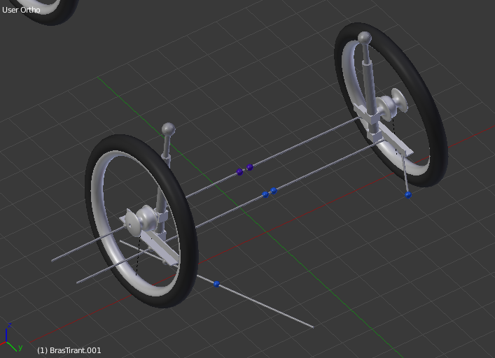Select the gray ball atop the right strut
Image resolution: width=495 pixels, height=358 pixels.
click(x=364, y=37)
